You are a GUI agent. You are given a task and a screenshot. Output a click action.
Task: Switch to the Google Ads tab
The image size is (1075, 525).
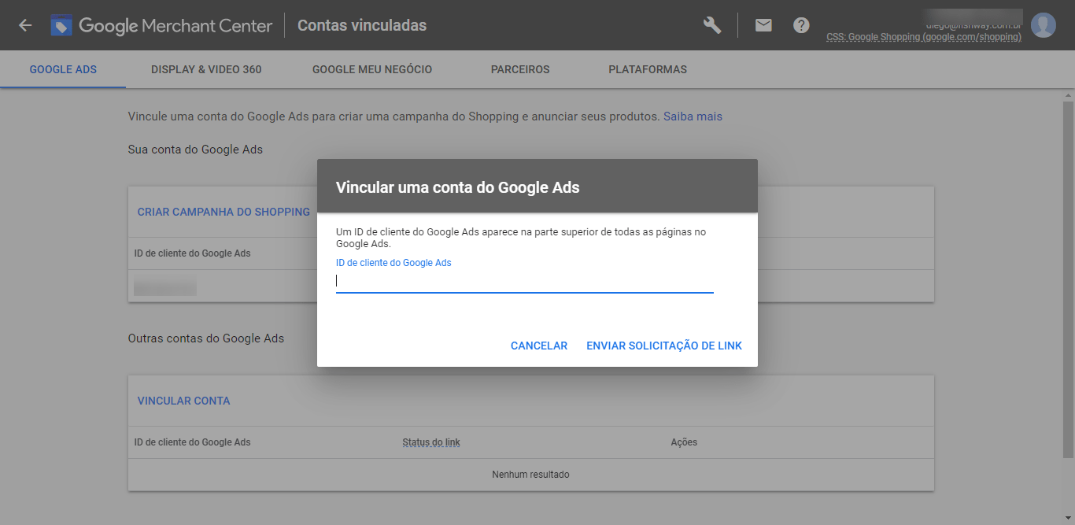click(63, 69)
